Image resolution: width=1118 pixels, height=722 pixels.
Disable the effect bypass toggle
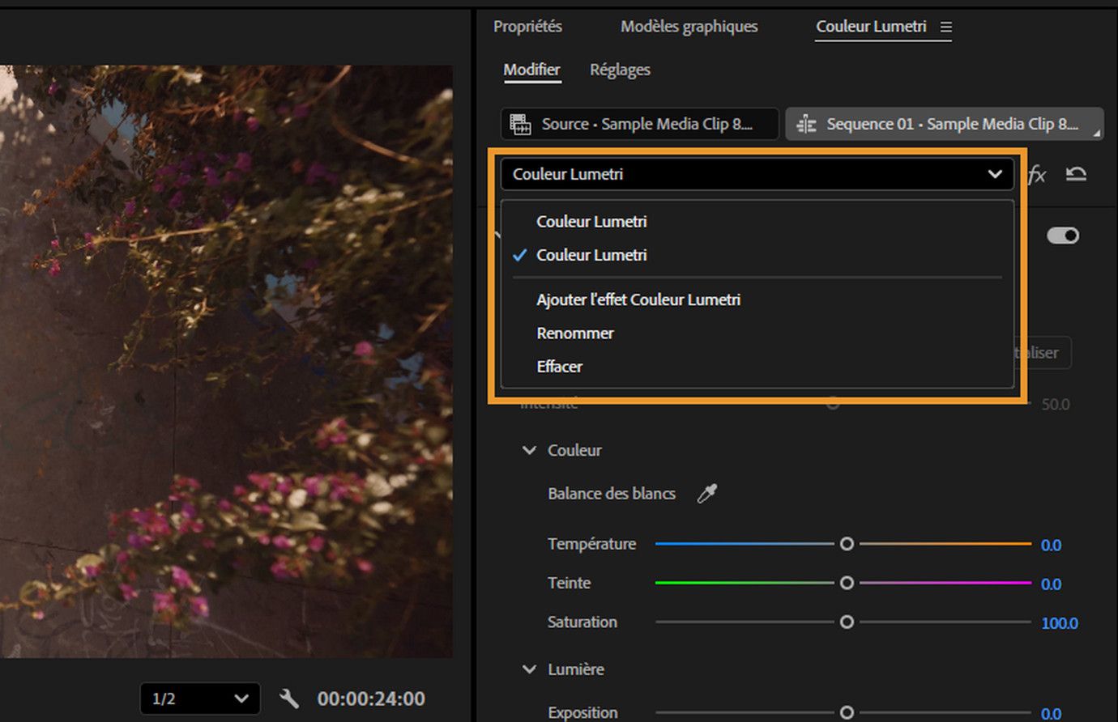coord(1064,236)
